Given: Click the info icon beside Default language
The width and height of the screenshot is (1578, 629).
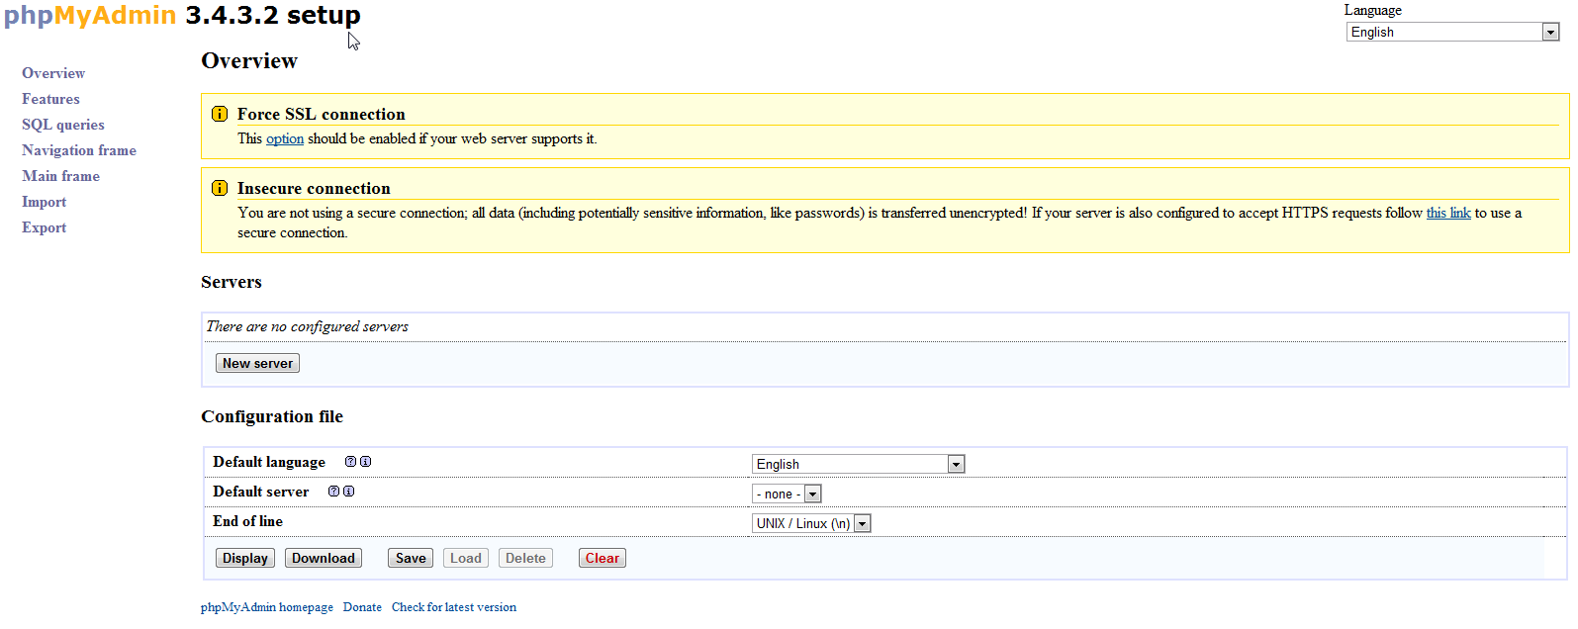Looking at the screenshot, I should click(365, 462).
